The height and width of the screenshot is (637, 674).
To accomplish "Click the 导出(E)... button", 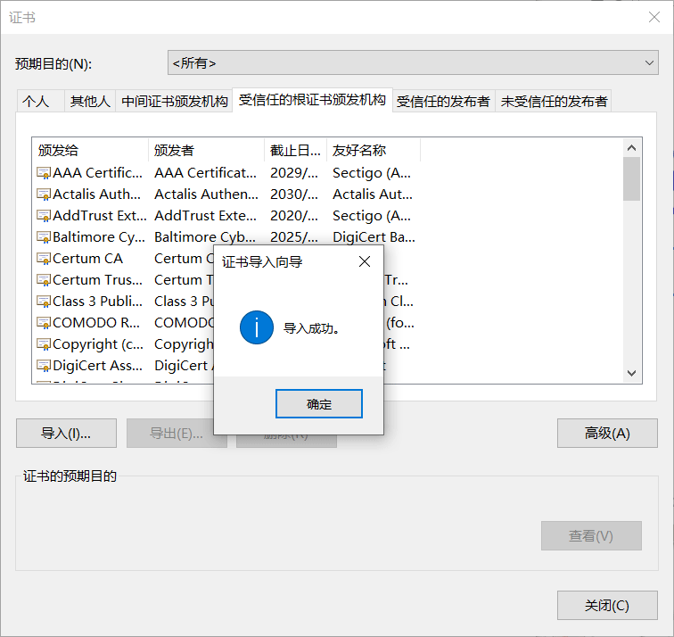I will [169, 433].
